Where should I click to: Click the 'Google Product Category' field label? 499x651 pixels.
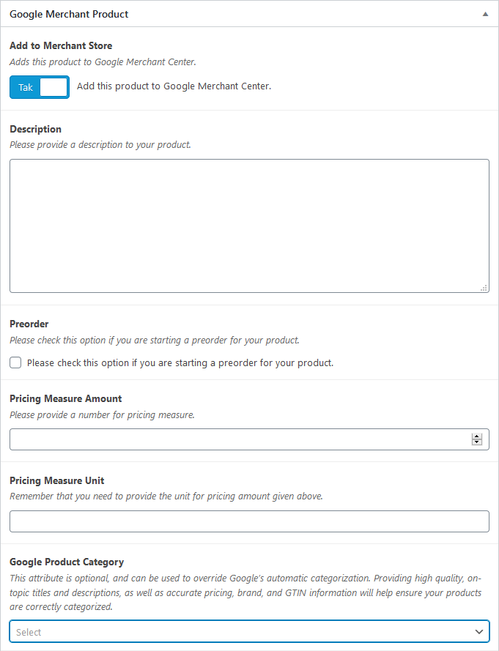click(66, 562)
